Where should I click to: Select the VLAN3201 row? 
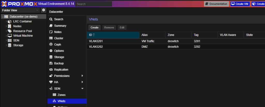[x=176, y=41]
